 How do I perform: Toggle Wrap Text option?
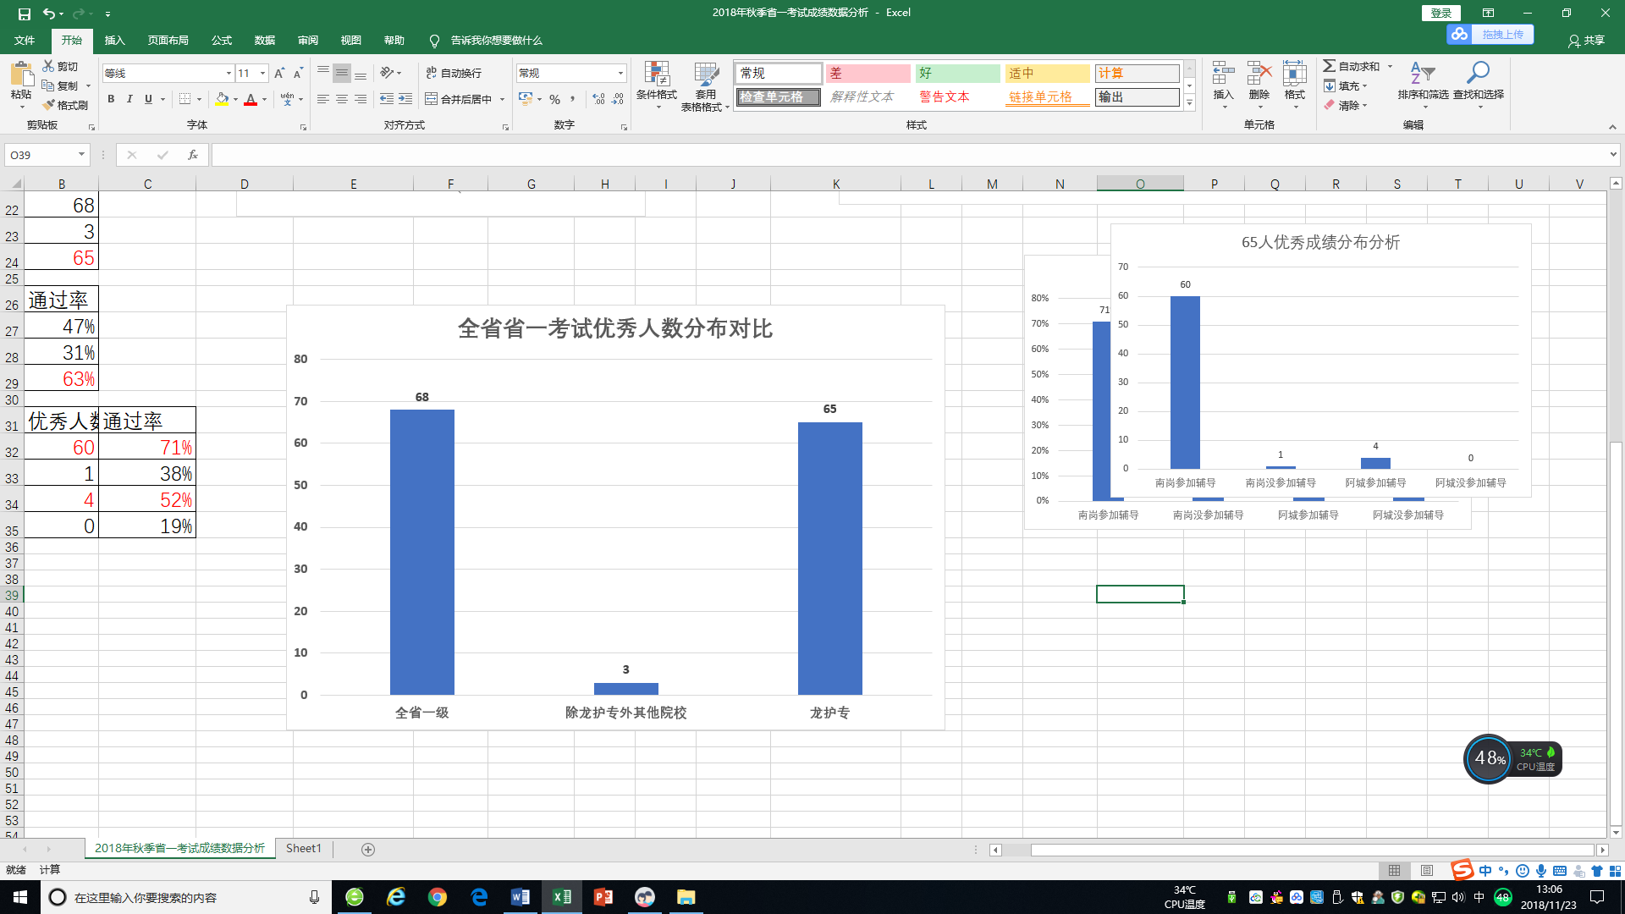tap(454, 74)
